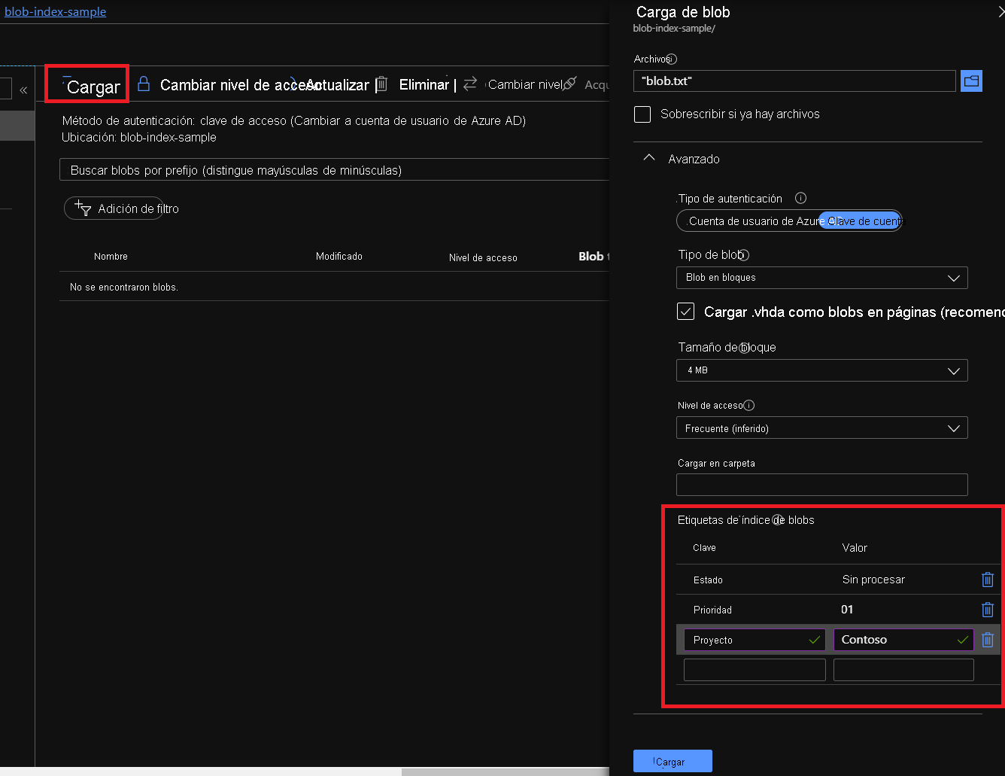Select Cargar in the toolbar
Image resolution: width=1005 pixels, height=776 pixels.
tap(87, 84)
